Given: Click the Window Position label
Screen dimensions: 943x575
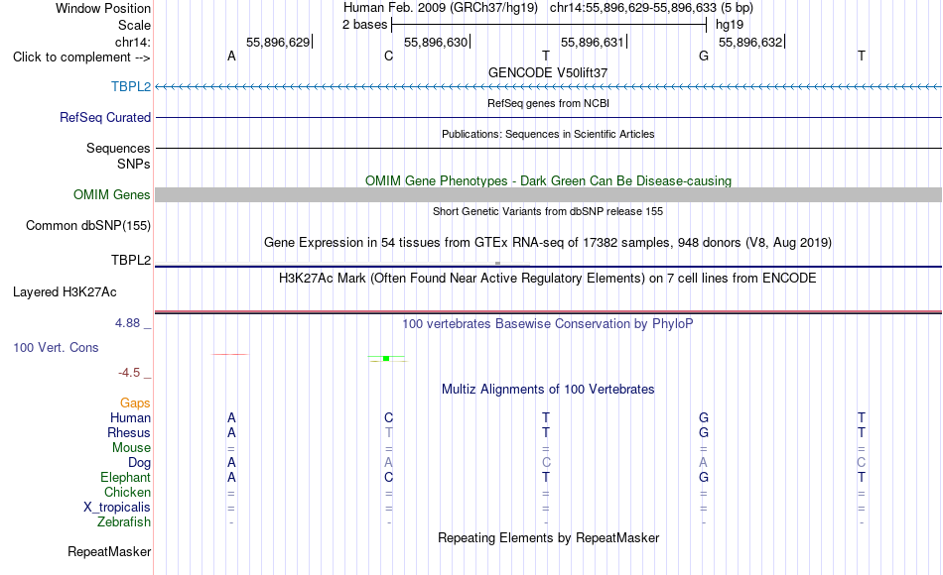Looking at the screenshot, I should point(103,8).
